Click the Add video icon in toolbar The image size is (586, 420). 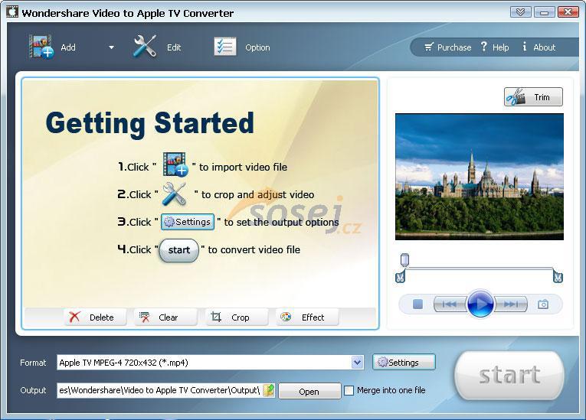(41, 47)
